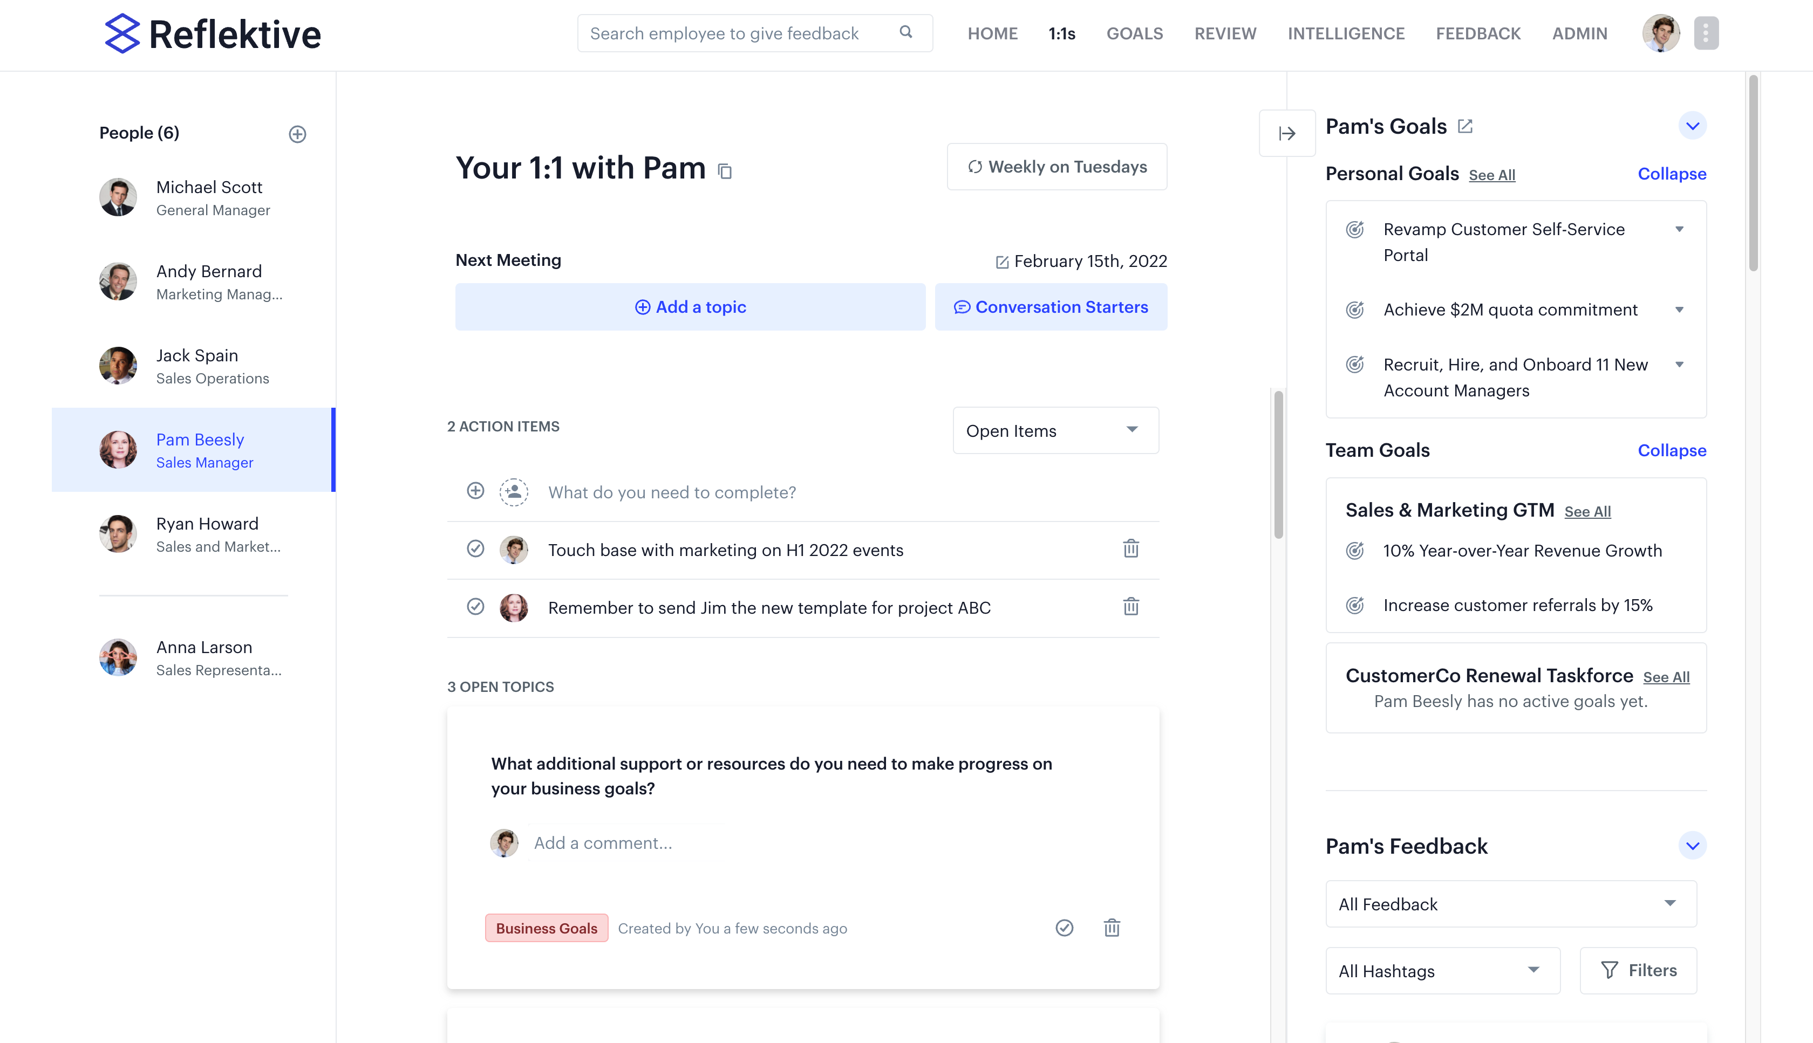
Task: Click the edit icon next to February 15th date
Action: (x=1002, y=262)
